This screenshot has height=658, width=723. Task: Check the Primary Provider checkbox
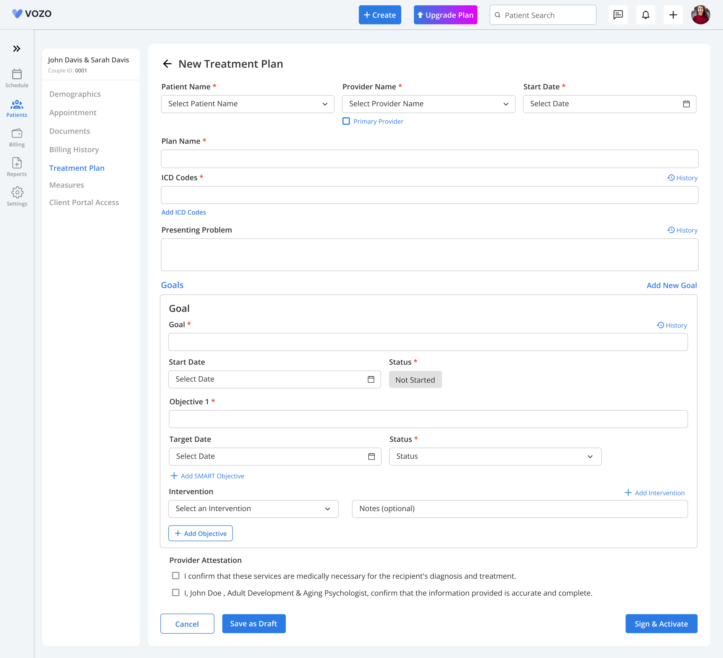coord(346,121)
